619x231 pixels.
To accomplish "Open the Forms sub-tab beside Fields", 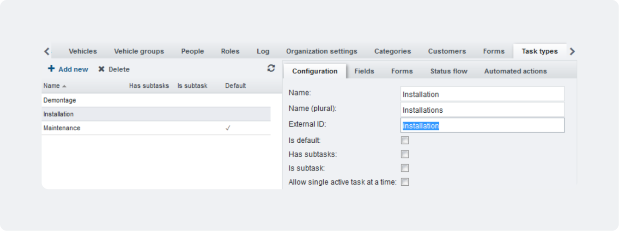I will point(402,71).
